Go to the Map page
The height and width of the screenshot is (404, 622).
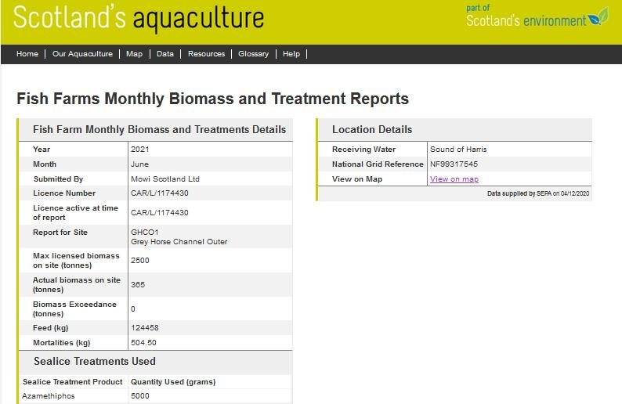point(134,54)
